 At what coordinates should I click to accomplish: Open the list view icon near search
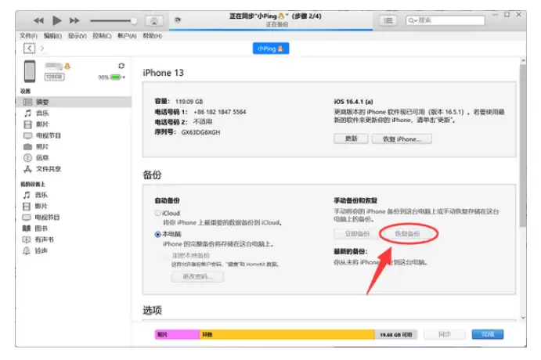pos(388,20)
